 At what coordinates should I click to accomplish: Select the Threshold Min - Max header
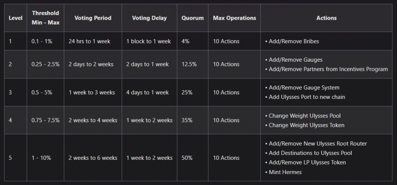[x=46, y=18]
